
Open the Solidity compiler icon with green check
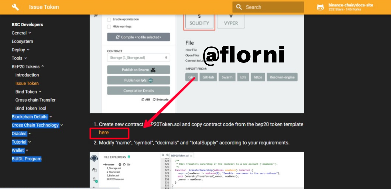click(x=95, y=180)
